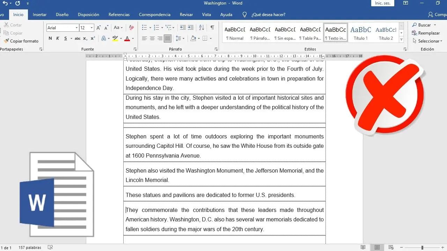Viewport: 447px width, 251px height.
Task: Open the text highlight color swatch
Action: click(115, 38)
